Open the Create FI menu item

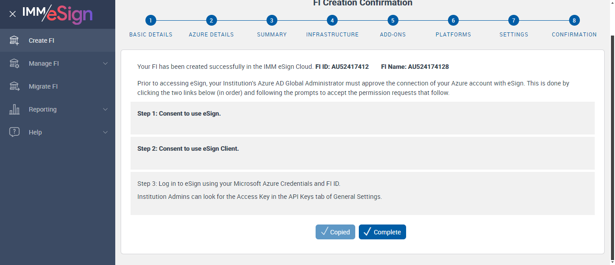[58, 40]
